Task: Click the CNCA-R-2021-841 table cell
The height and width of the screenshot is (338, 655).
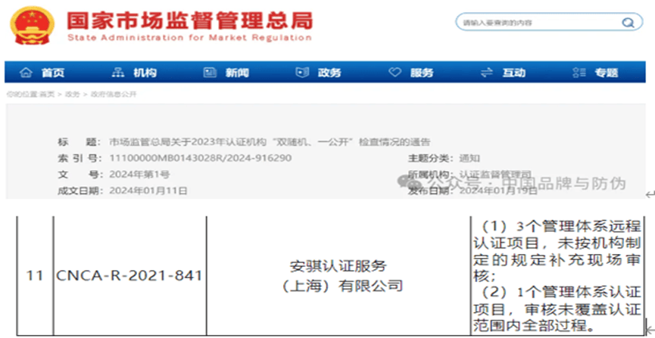Action: click(129, 276)
